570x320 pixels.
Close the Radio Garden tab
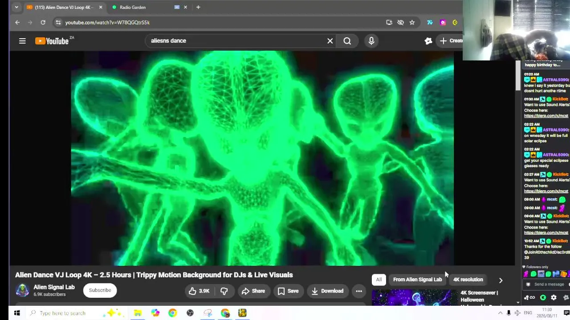(185, 7)
